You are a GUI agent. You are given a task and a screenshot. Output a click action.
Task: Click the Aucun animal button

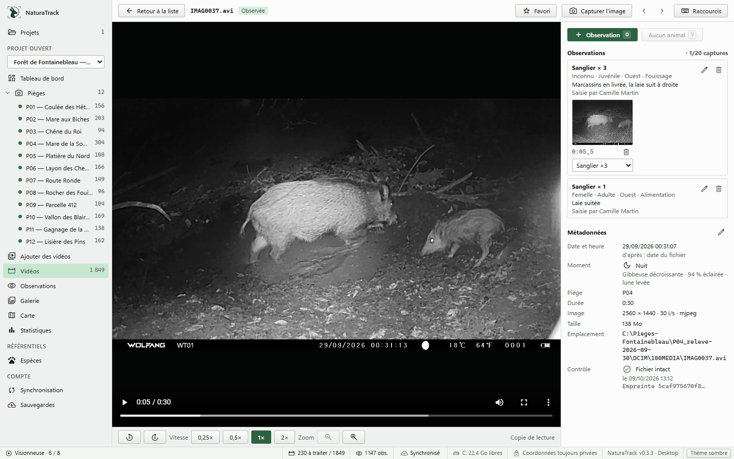coord(672,35)
